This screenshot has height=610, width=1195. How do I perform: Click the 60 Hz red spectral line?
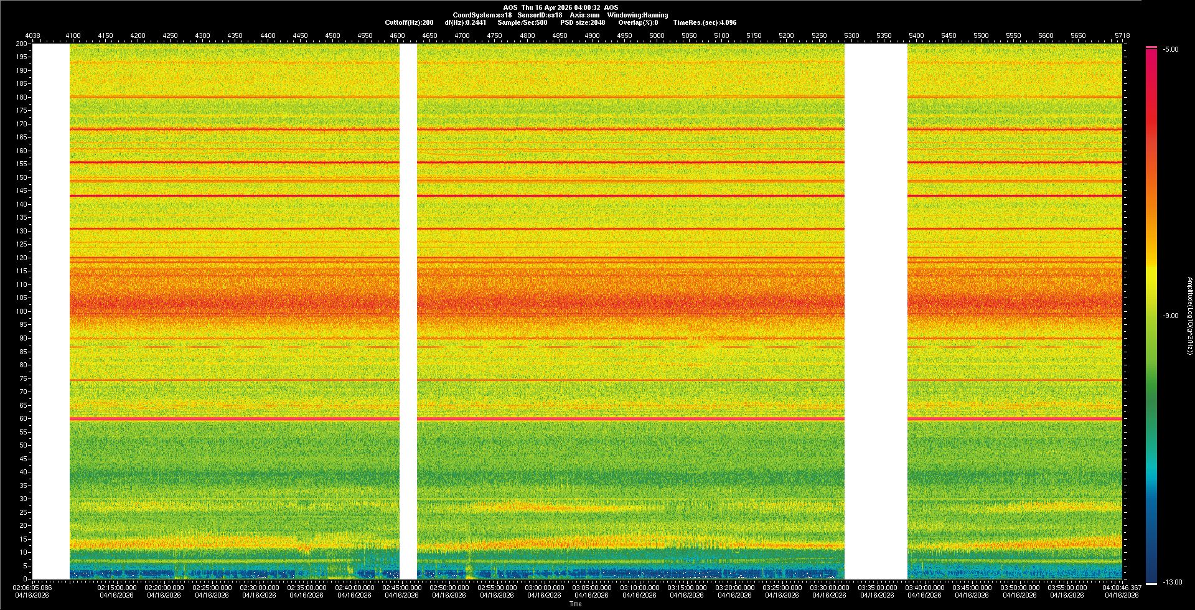tap(560, 419)
